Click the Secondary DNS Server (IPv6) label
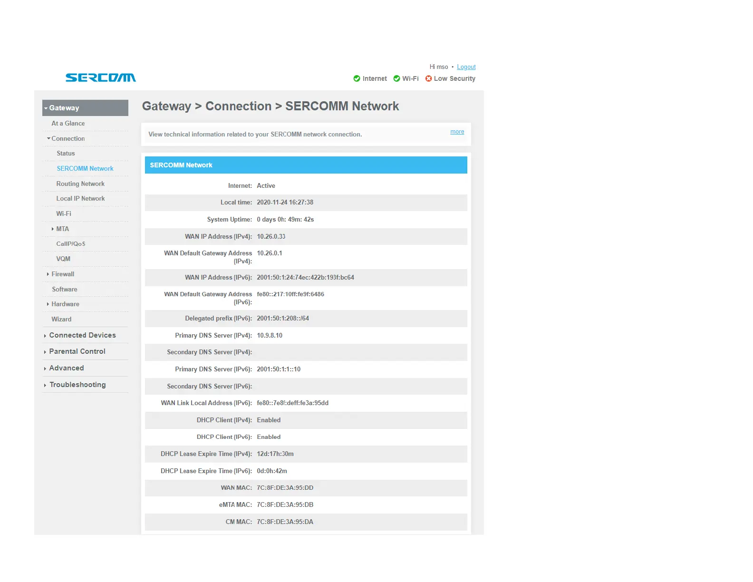Viewport: 753px width, 582px height. click(x=210, y=386)
